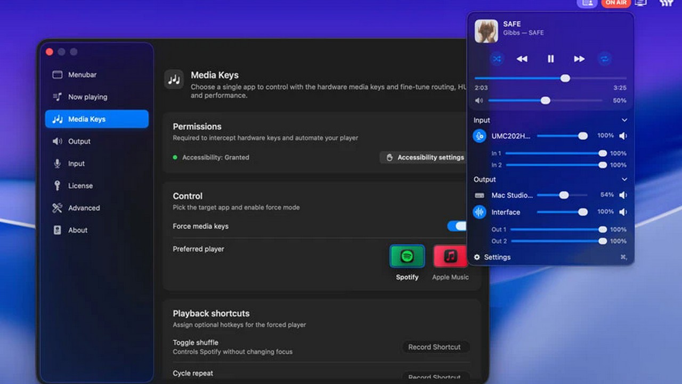The width and height of the screenshot is (682, 384).
Task: Open Settings from the popup panel
Action: pos(492,257)
